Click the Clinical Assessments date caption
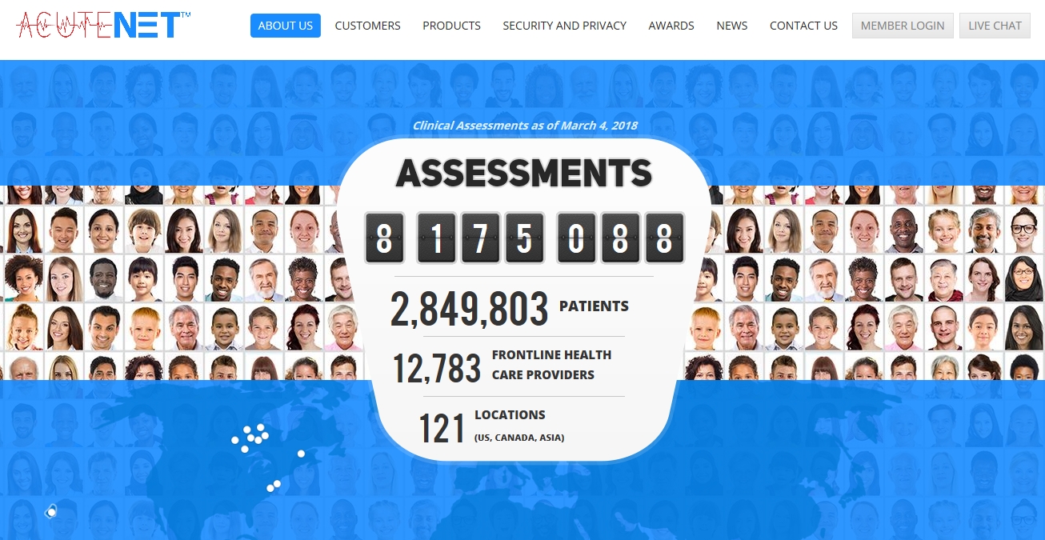Viewport: 1045px width, 540px height. (525, 126)
